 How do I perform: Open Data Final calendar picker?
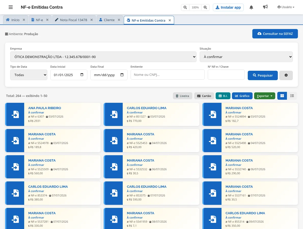(122, 75)
